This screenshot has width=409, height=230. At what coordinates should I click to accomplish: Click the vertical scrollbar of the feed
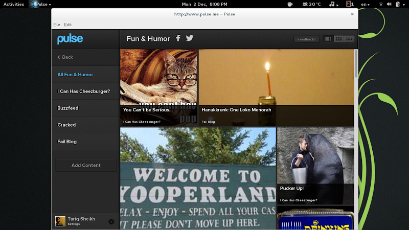(x=356, y=63)
